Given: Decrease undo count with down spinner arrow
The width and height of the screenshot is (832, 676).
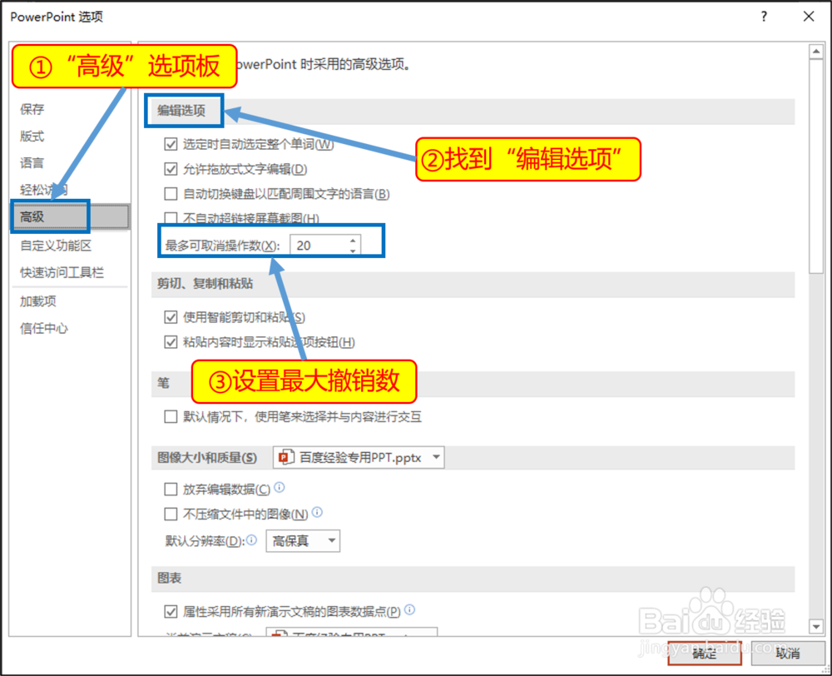Looking at the screenshot, I should click(x=354, y=251).
